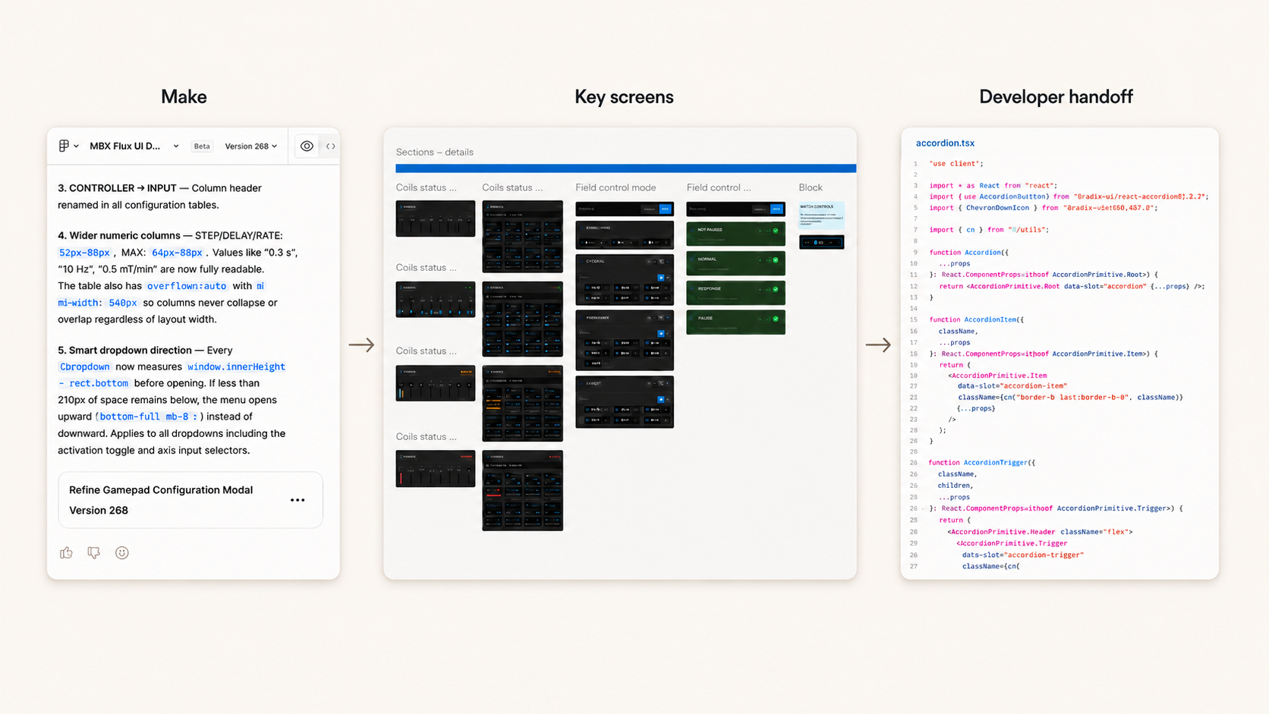Open the emoji reaction icon

pos(121,553)
